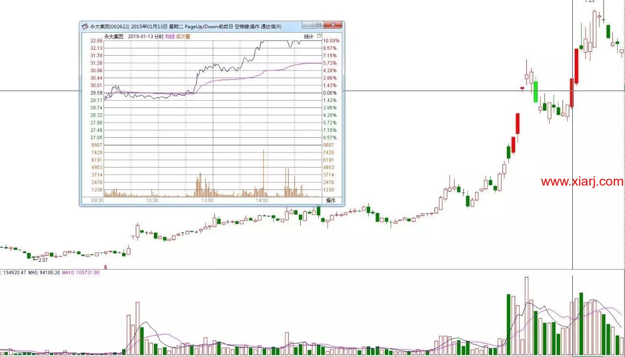Click the 永大集团 stock name label above the chart
Screen dimensions: 625x357
coord(114,37)
